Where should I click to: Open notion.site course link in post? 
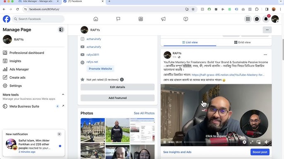click(228, 75)
